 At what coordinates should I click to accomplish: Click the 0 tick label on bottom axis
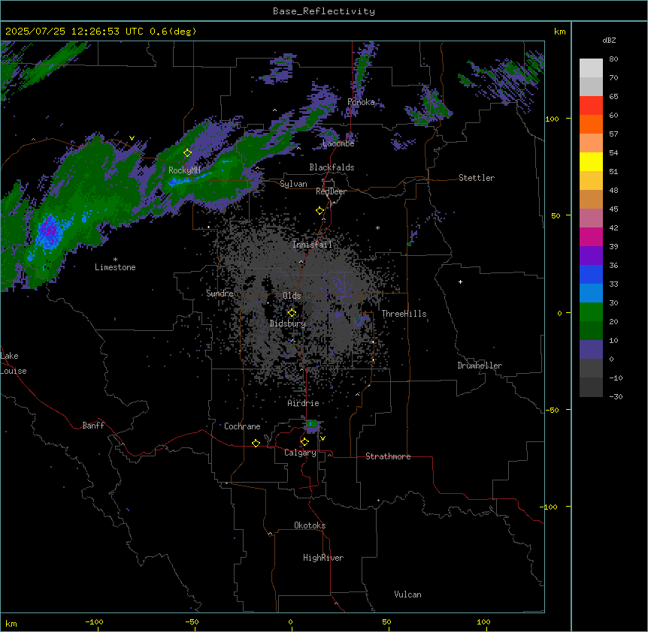[290, 621]
